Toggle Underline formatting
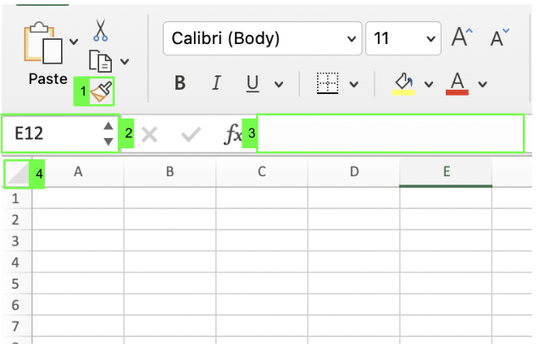539x349 pixels. coord(253,83)
